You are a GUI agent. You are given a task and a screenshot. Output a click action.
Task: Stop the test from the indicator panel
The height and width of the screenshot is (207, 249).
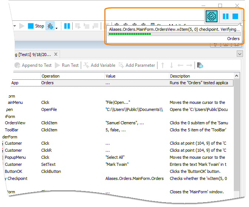click(235, 16)
